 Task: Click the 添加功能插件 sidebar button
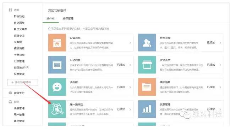[23, 82]
